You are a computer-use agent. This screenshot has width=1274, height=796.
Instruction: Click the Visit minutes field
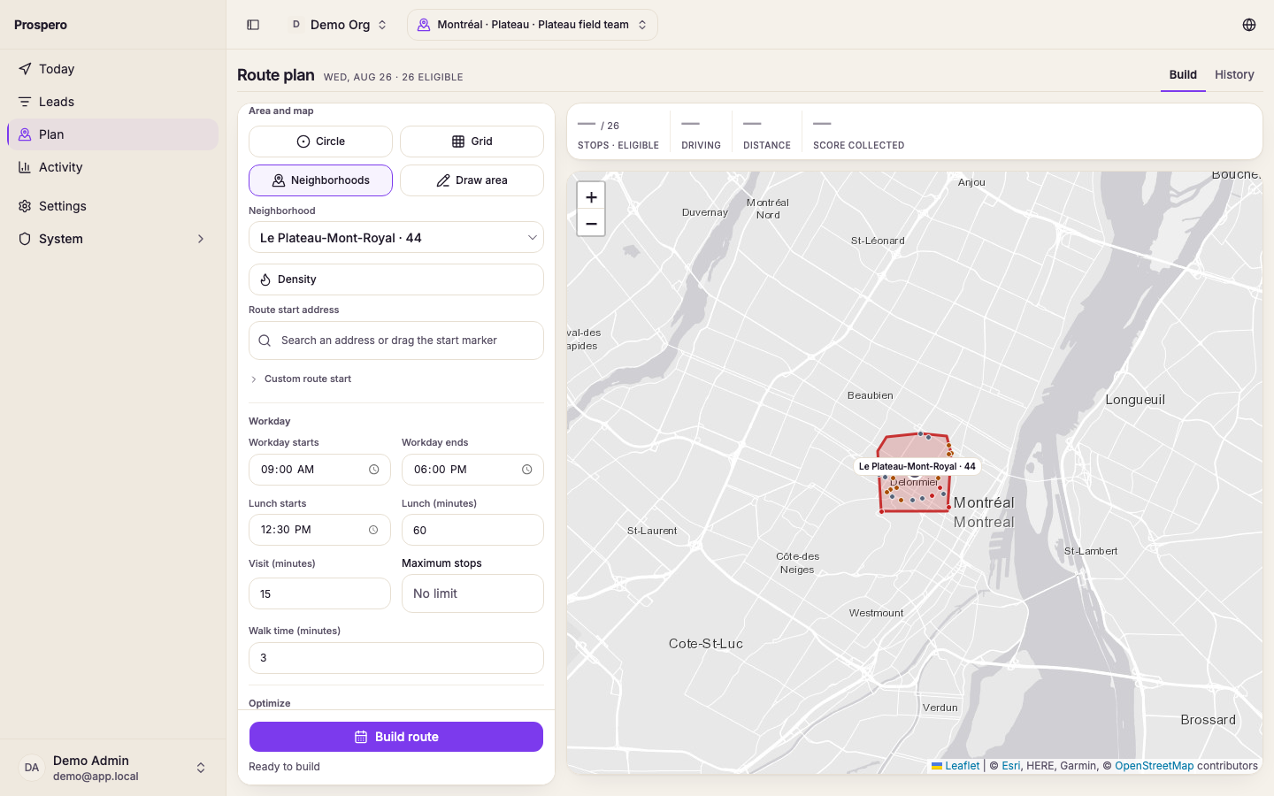[x=319, y=593]
